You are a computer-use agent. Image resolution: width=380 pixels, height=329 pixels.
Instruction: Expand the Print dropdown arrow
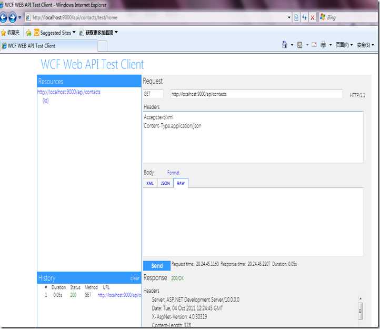click(x=331, y=45)
